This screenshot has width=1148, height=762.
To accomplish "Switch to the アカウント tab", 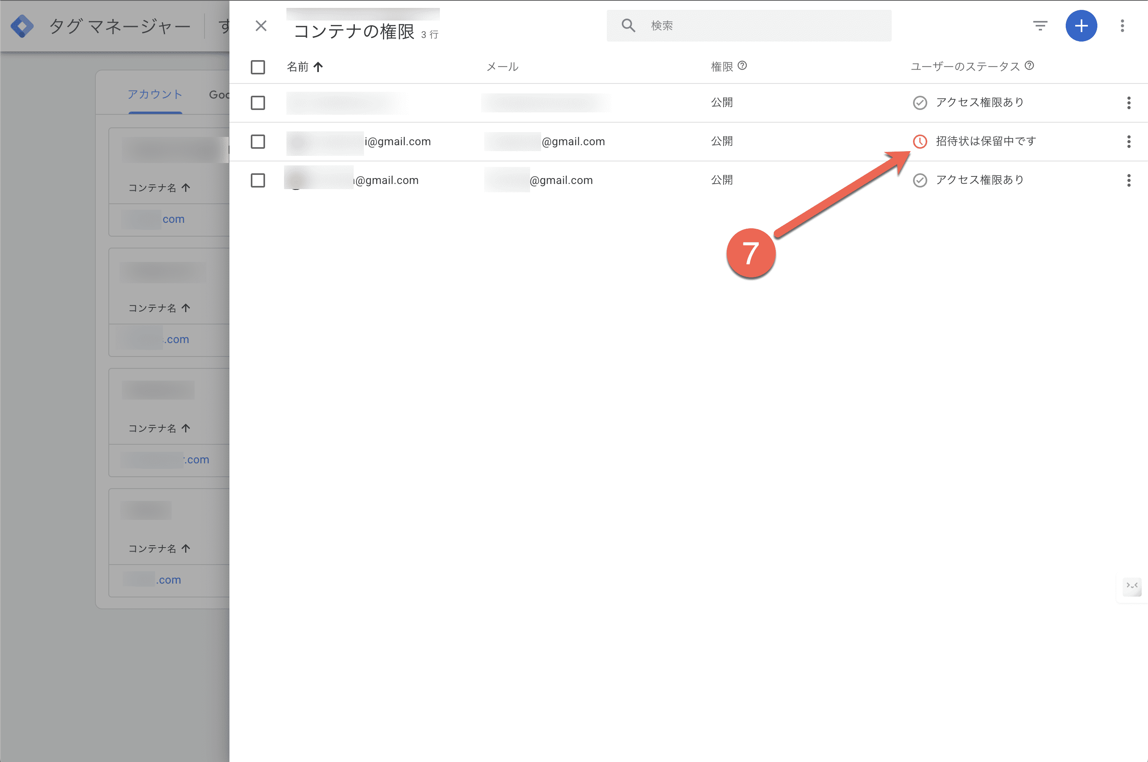I will 155,95.
